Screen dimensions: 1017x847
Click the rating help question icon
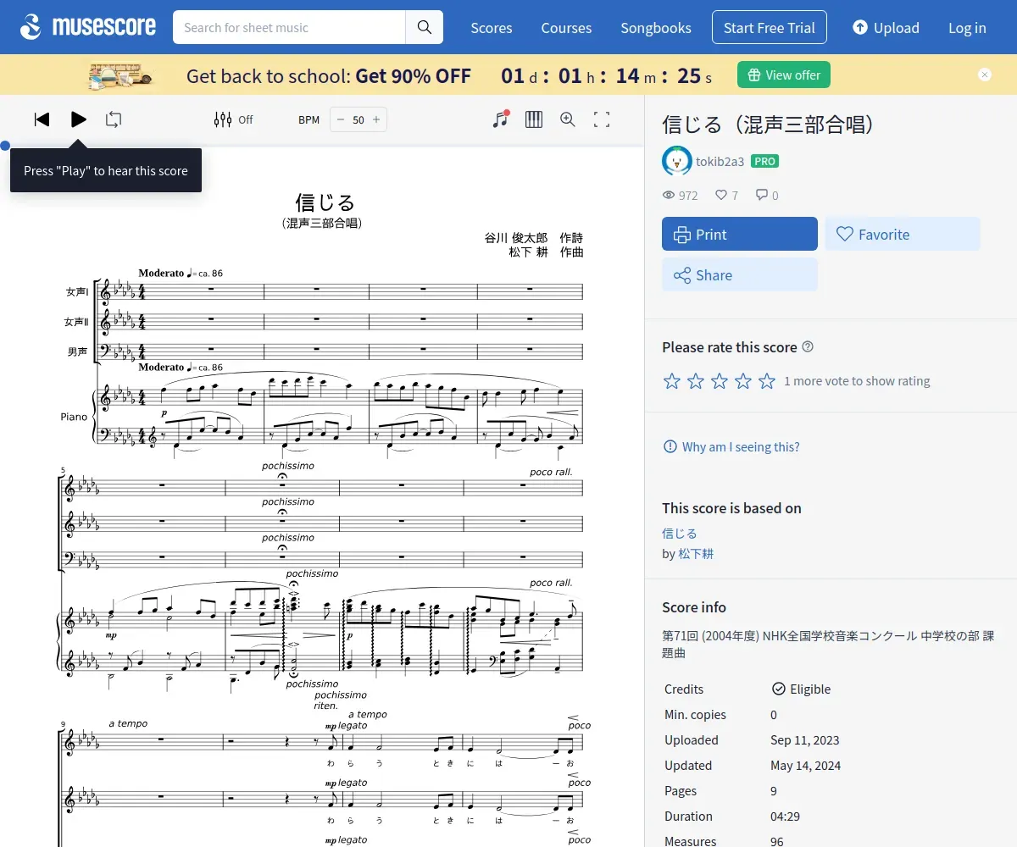click(x=808, y=346)
